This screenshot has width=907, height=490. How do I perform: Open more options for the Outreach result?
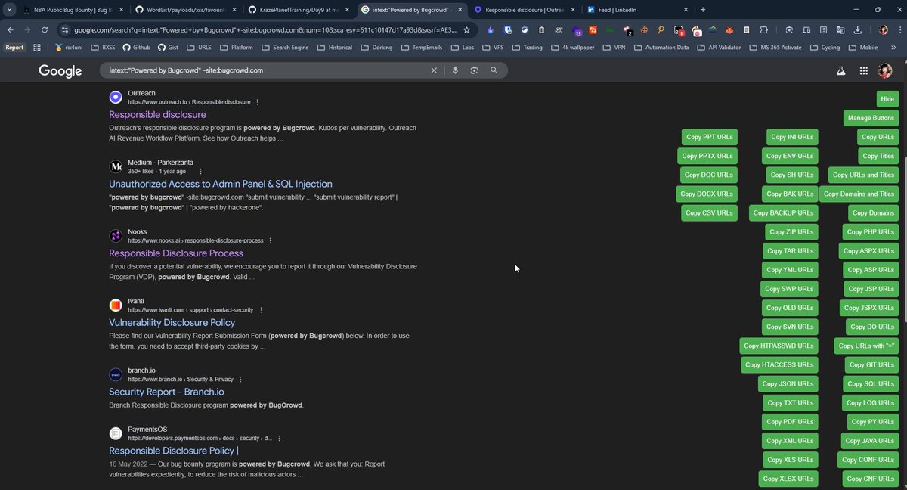coord(258,101)
